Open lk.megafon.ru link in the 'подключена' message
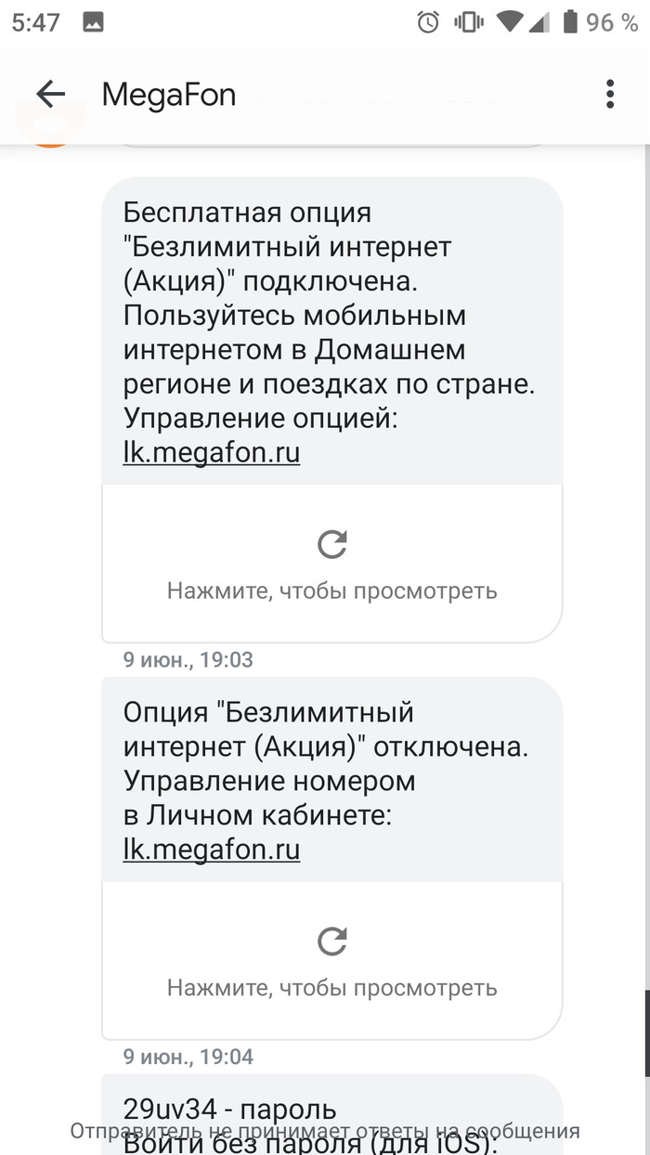650x1155 pixels. click(212, 452)
